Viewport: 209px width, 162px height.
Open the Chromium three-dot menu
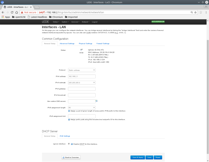pos(205,12)
